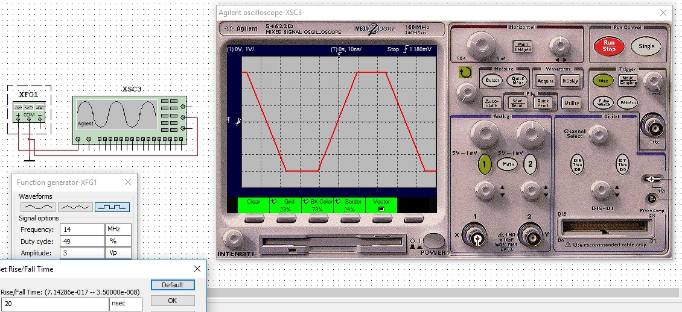Click the horizontal scrollbar of the schematic
The height and width of the screenshot is (312, 682).
coord(444,294)
